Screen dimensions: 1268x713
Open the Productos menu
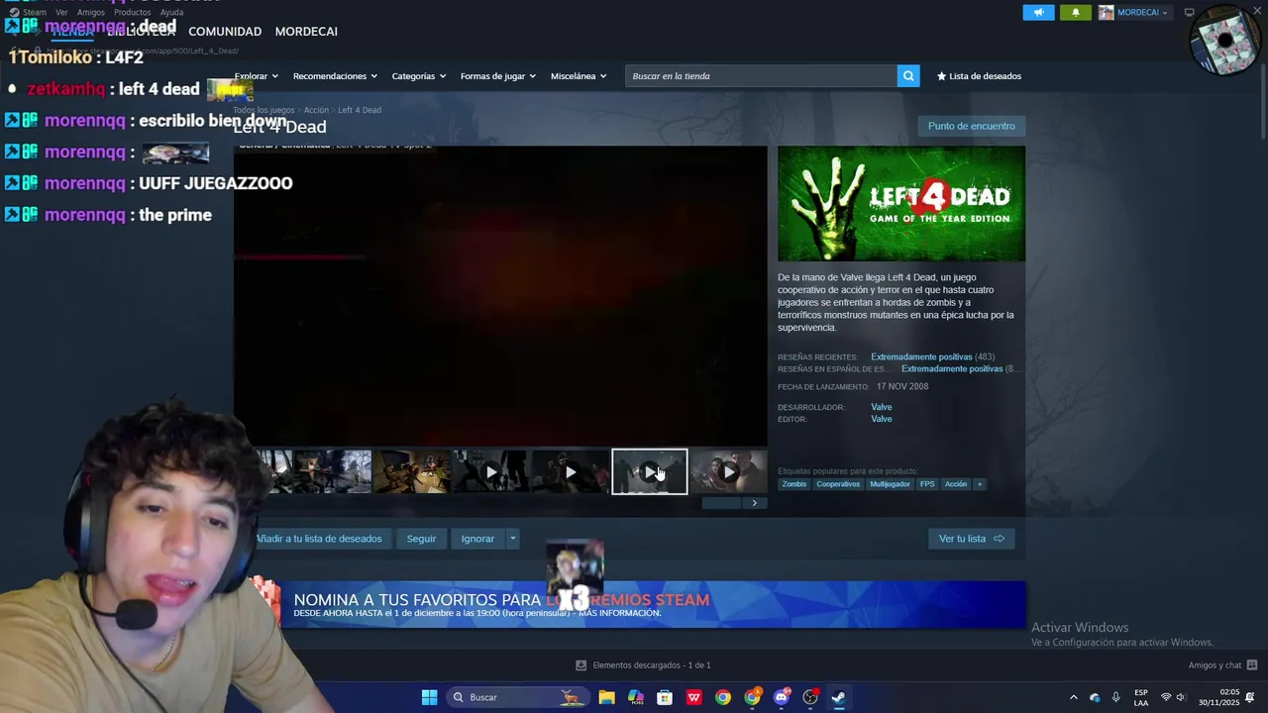coord(133,13)
